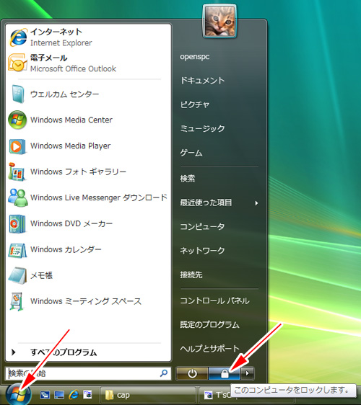The image size is (361, 405).
Task: Open the openspc user folder
Action: click(x=195, y=56)
